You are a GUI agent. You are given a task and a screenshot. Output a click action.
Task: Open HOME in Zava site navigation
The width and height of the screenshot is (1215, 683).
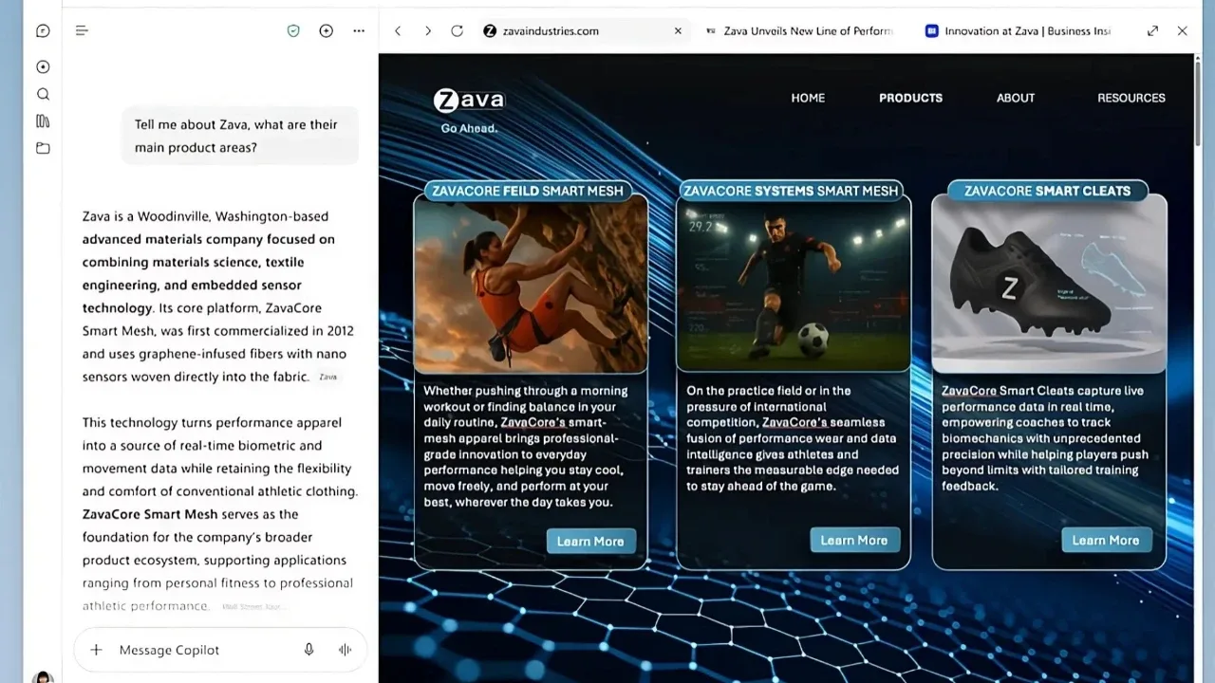808,98
